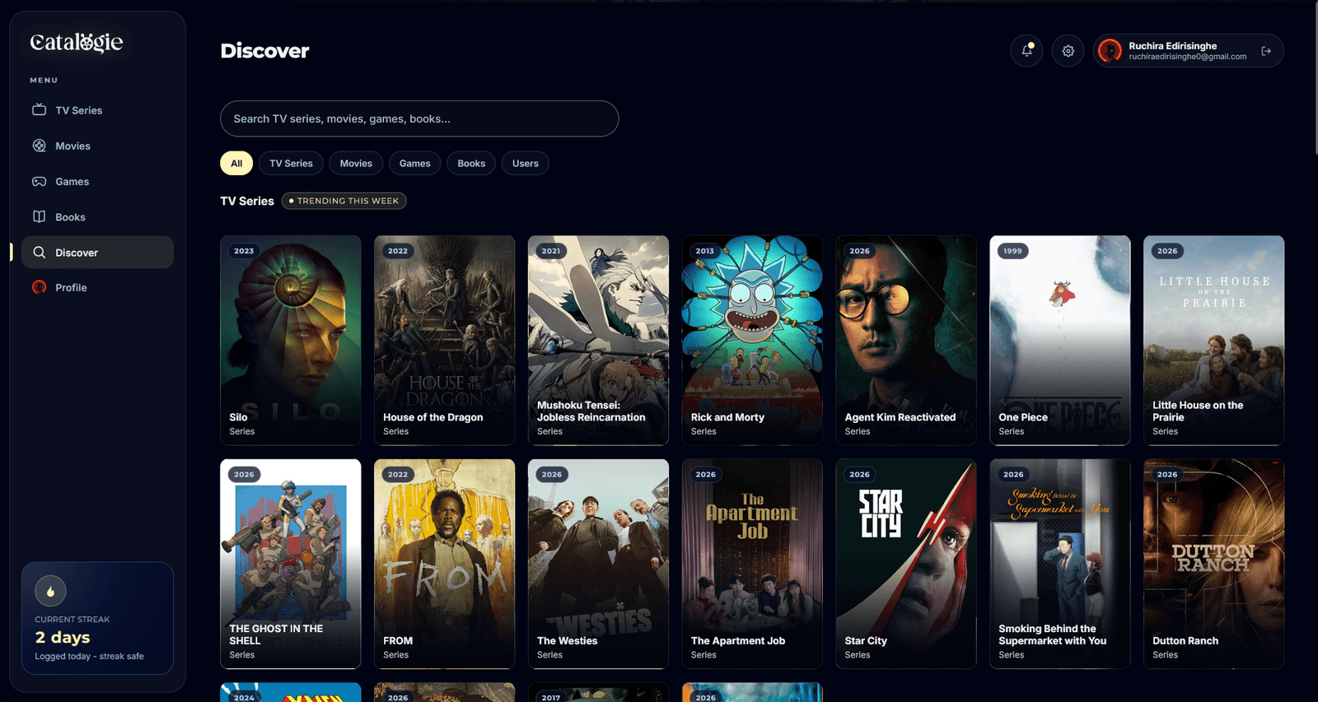This screenshot has height=702, width=1318.
Task: Go to Movies in sidebar menu
Action: (97, 146)
